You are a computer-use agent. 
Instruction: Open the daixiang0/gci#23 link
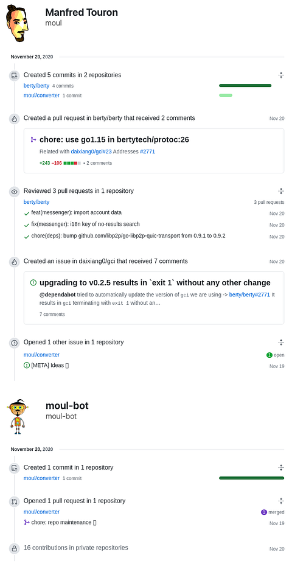(x=91, y=151)
